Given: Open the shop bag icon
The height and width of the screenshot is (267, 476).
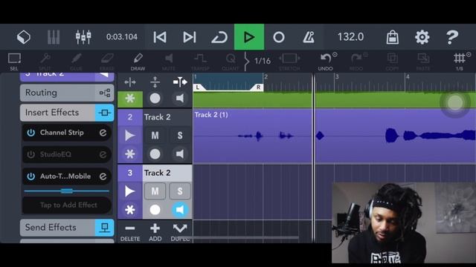Looking at the screenshot, I should click(392, 37).
